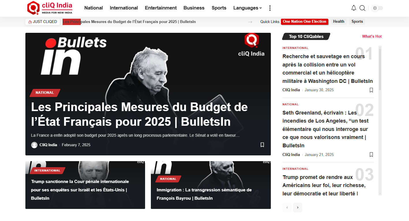Viewport: 409px width, 221px height.
Task: Bookmark the featured Budget 2025 article
Action: coord(262,145)
